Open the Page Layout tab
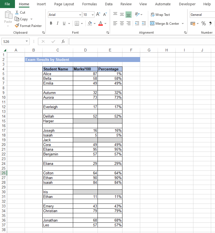215x233 pixels. pyautogui.click(x=64, y=4)
